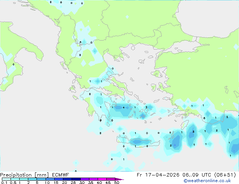Click the '25' legend scale label
The height and width of the screenshot is (184, 239).
(x=73, y=182)
